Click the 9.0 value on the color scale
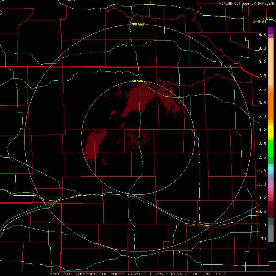The width and height of the screenshot is (276, 276). click(262, 48)
